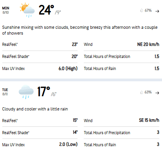Image resolution: width=162 pixels, height=154 pixels.
Task: Click the raindrop icon beside 67%
Action: tap(141, 10)
